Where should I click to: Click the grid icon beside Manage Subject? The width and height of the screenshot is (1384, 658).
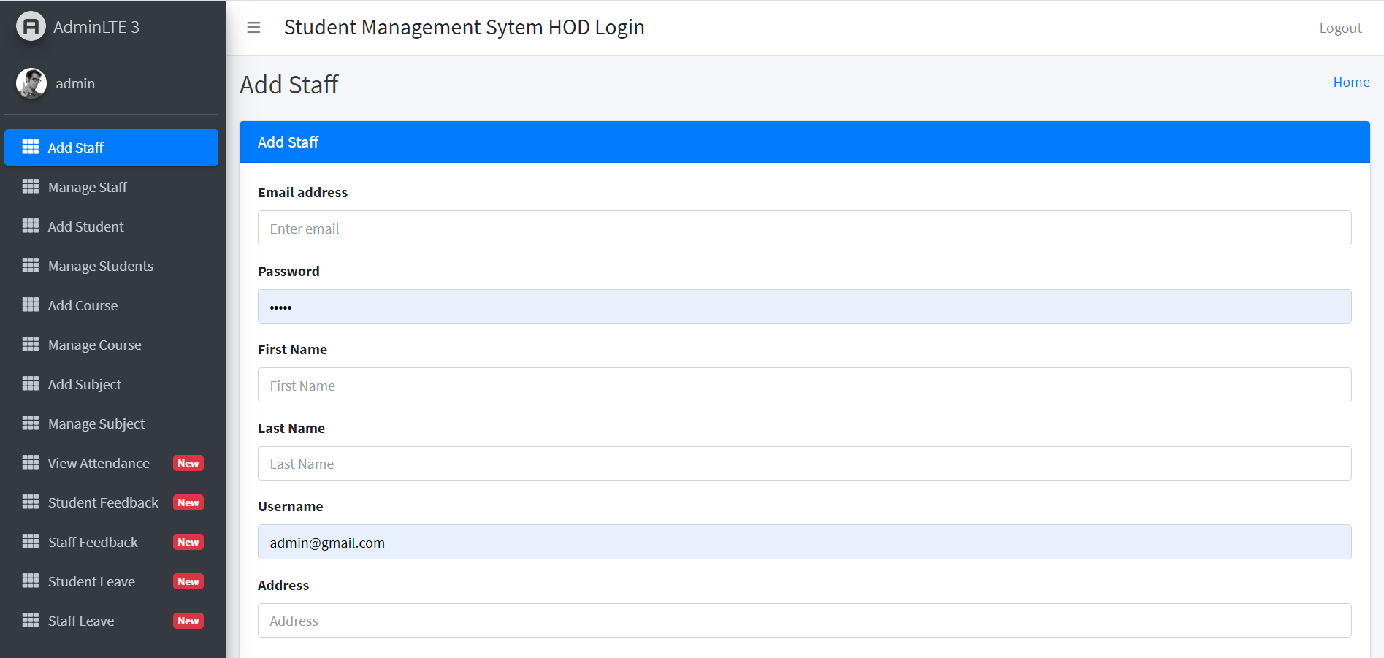[x=31, y=424]
